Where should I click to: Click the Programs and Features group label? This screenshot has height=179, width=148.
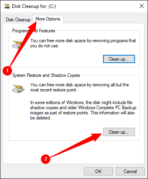(34, 31)
